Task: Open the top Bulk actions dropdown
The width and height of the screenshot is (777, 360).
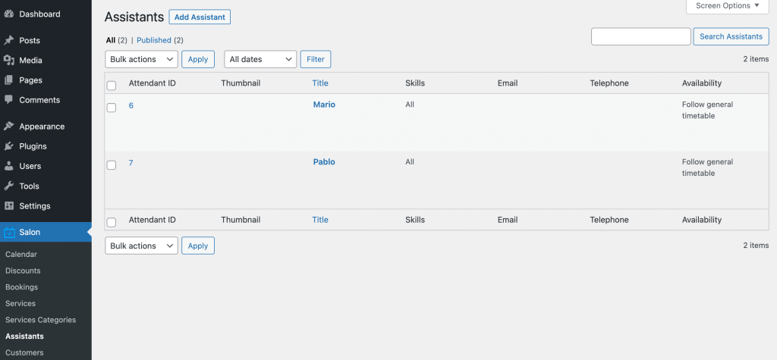Action: pos(141,59)
